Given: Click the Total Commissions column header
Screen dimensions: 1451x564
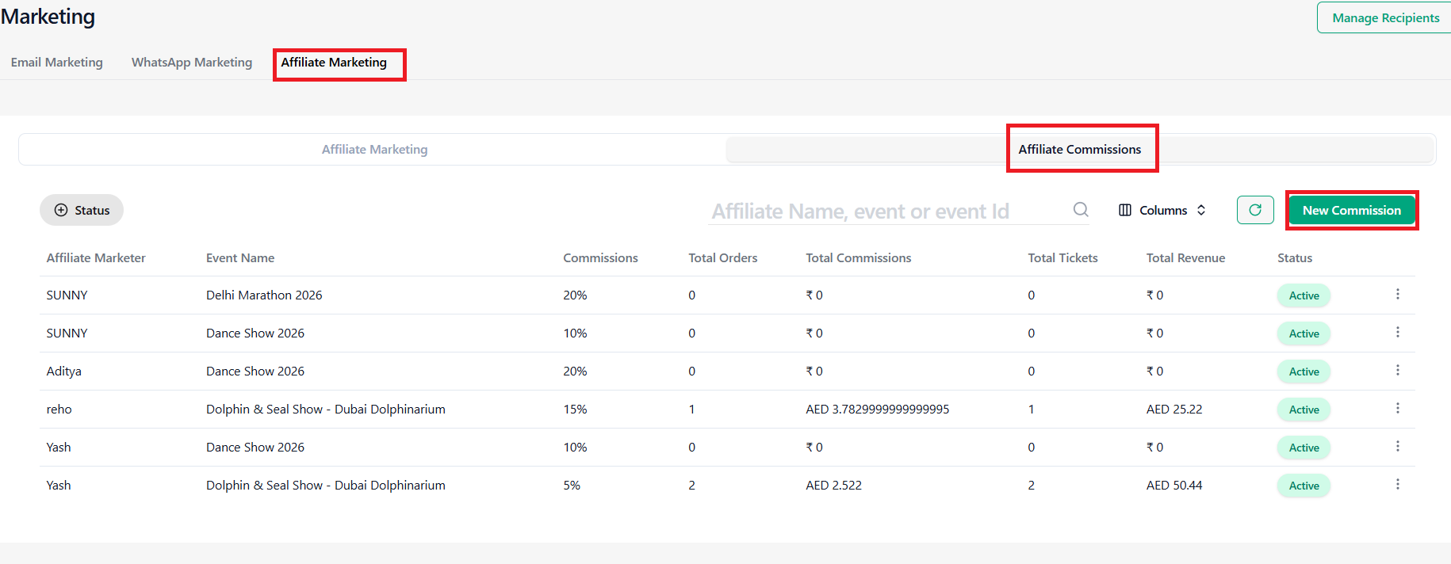Looking at the screenshot, I should click(x=859, y=258).
